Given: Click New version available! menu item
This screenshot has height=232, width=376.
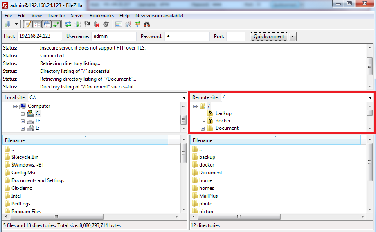Looking at the screenshot, I should 159,16.
